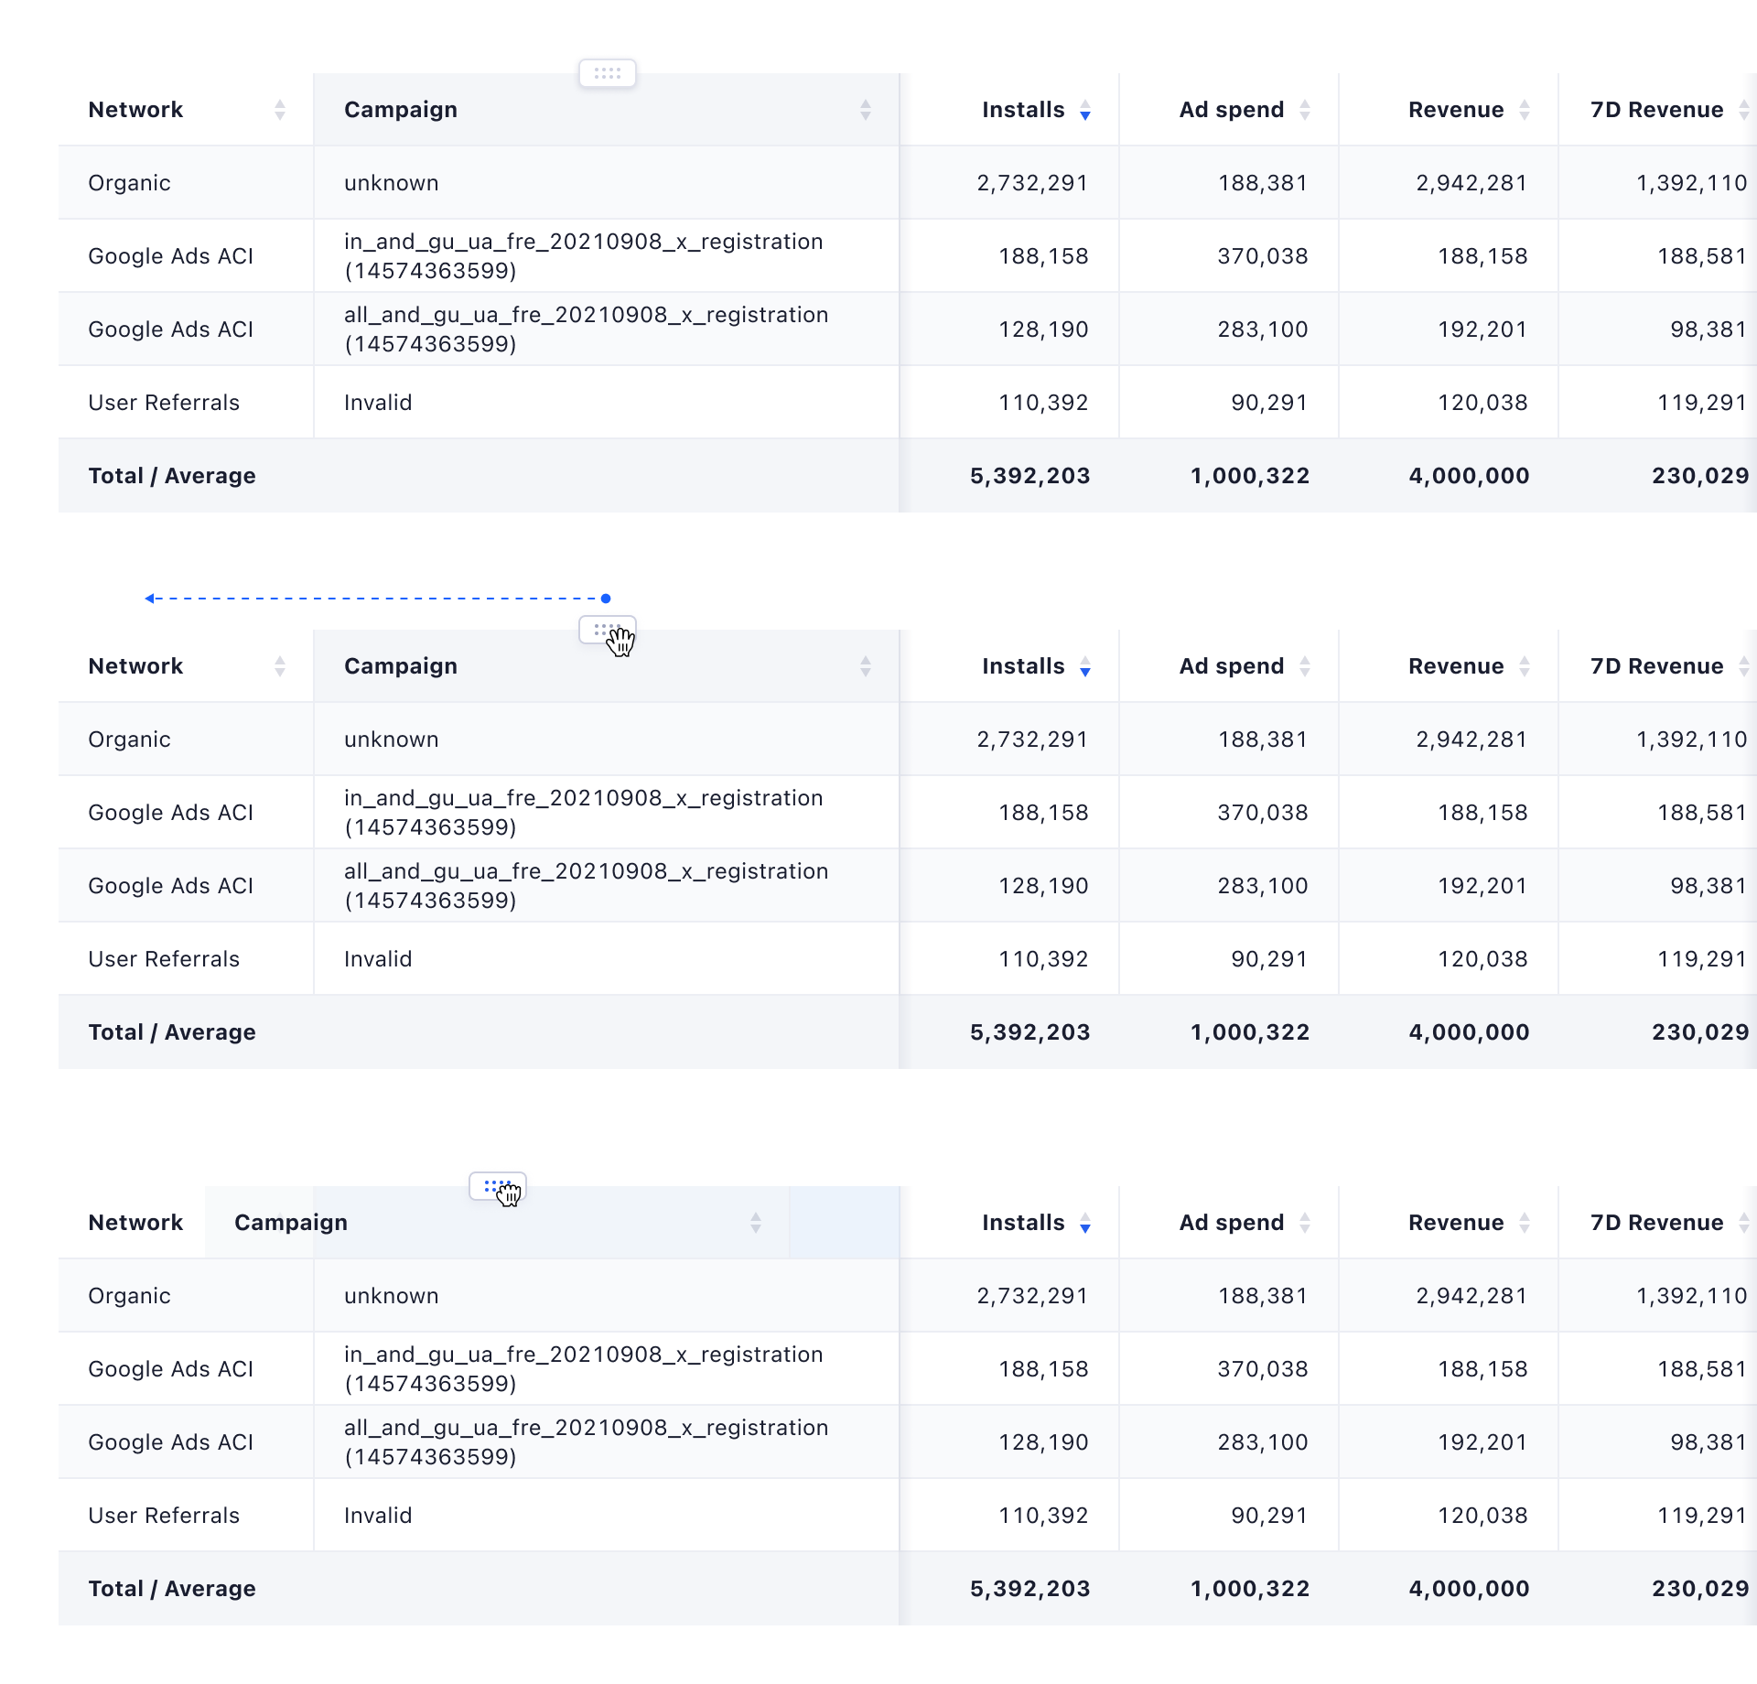Sort by Ad spend icon in second table
This screenshot has width=1757, height=1684.
(x=1305, y=666)
